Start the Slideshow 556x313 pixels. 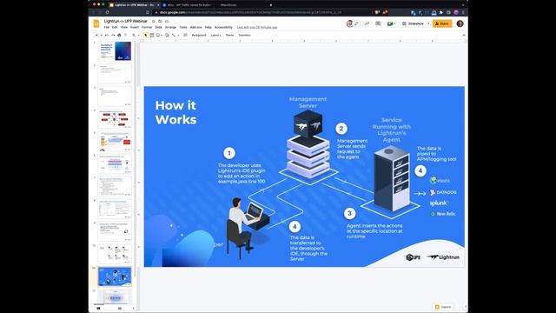[x=414, y=23]
